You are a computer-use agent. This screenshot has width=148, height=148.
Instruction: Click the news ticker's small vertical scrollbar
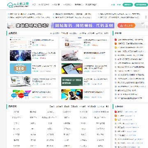146,17
